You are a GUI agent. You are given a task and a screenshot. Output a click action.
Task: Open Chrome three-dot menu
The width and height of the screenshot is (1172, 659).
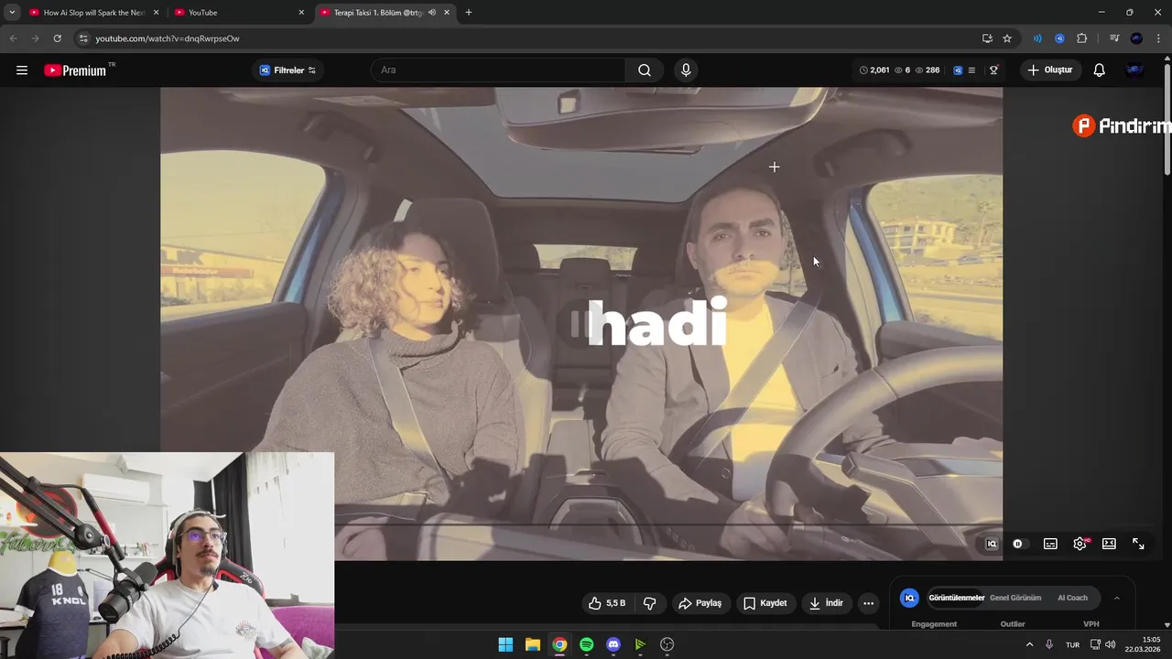point(1158,38)
